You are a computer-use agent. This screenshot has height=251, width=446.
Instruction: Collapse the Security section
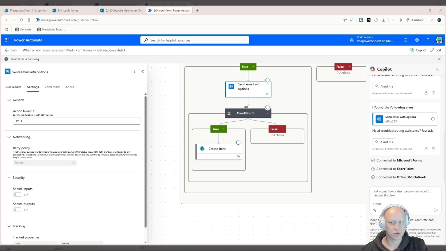9,177
